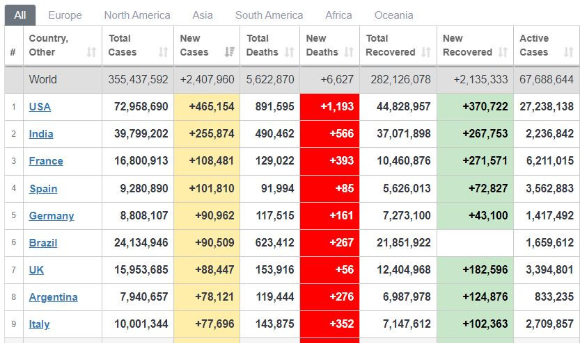Sort by Active Cases arrow icon
This screenshot has width=580, height=343.
569,52
